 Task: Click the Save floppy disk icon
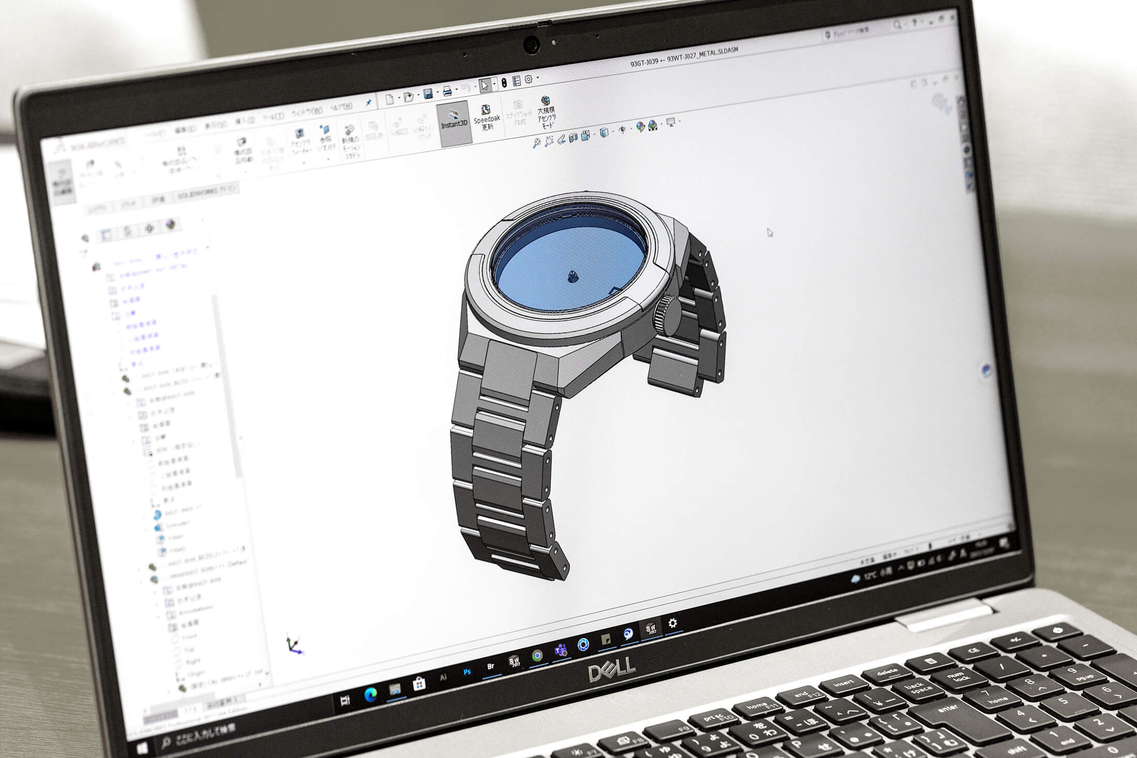point(428,94)
